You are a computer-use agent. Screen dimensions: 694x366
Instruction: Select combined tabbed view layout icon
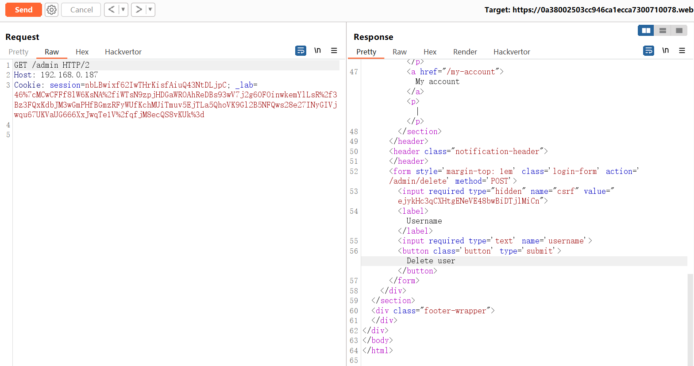point(679,31)
